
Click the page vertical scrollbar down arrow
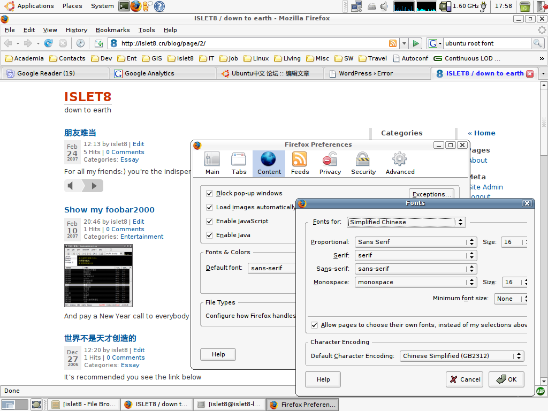pyautogui.click(x=544, y=381)
